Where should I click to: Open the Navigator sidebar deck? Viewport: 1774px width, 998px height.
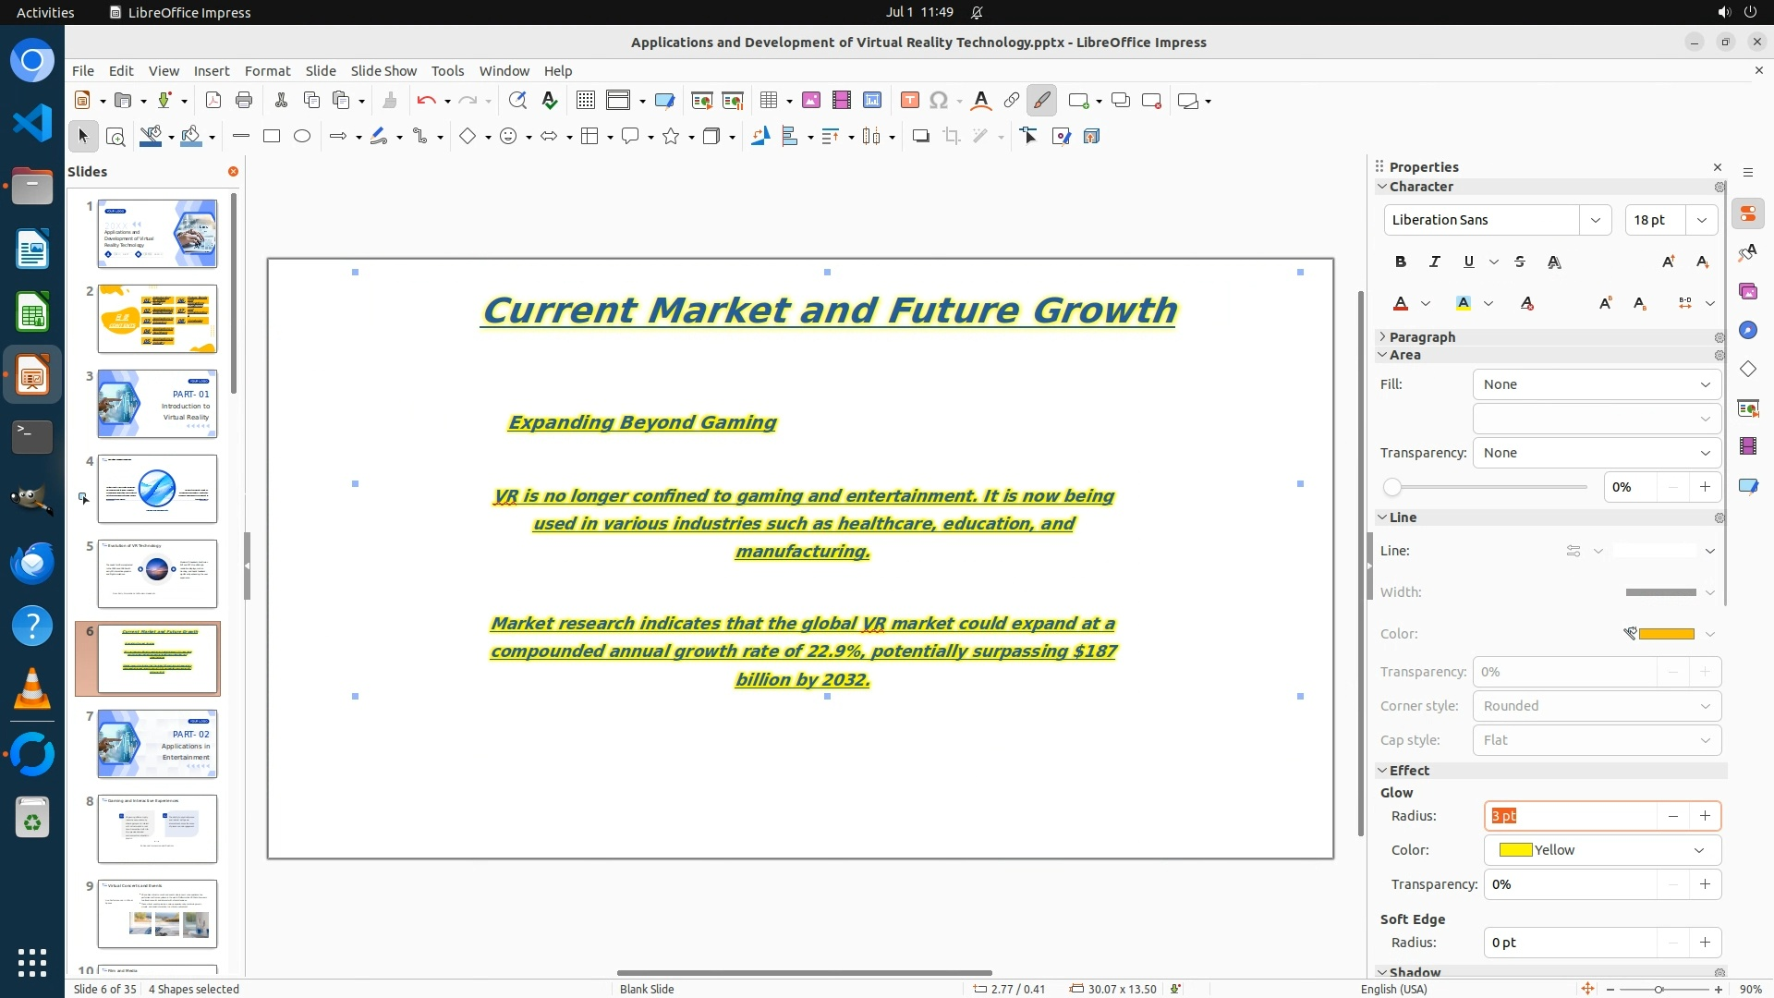[1747, 330]
